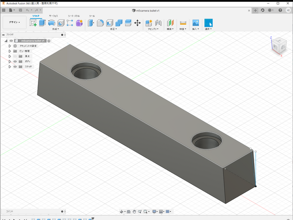Toggle visibility eye of ボディ folder
293x220 pixels.
pos(15,61)
